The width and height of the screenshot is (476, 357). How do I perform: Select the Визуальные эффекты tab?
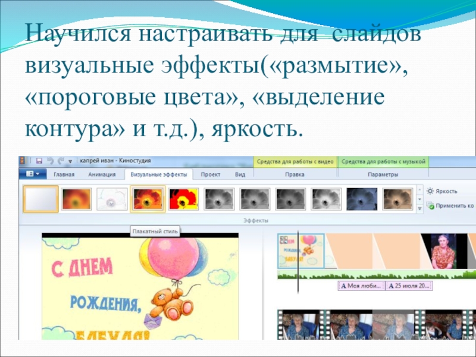[x=158, y=174]
